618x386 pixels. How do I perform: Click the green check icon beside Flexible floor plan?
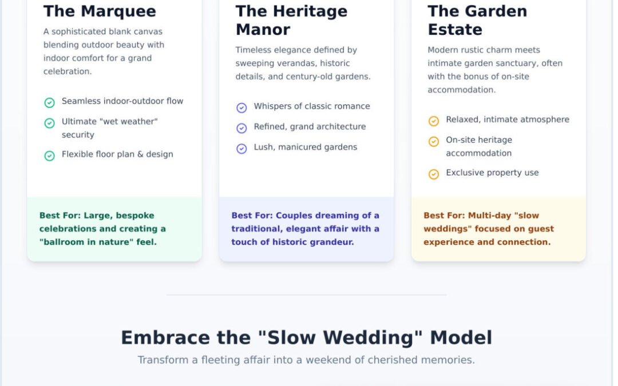pos(50,156)
